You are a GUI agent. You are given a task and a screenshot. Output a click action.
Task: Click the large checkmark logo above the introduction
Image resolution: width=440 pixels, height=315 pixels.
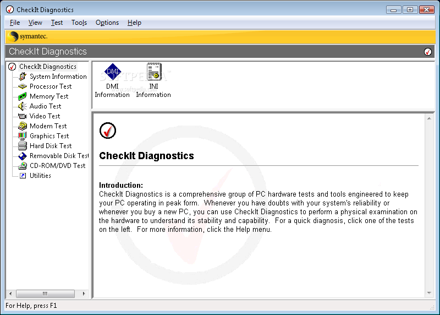[108, 131]
